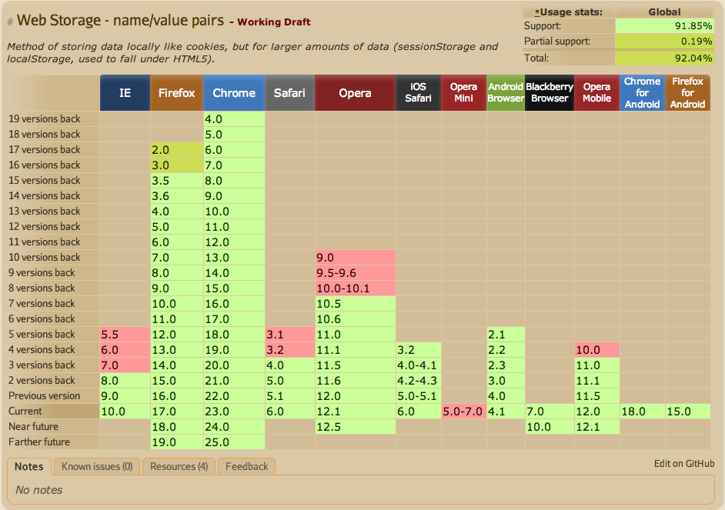Switch to Known issues (0) tab

coord(96,466)
